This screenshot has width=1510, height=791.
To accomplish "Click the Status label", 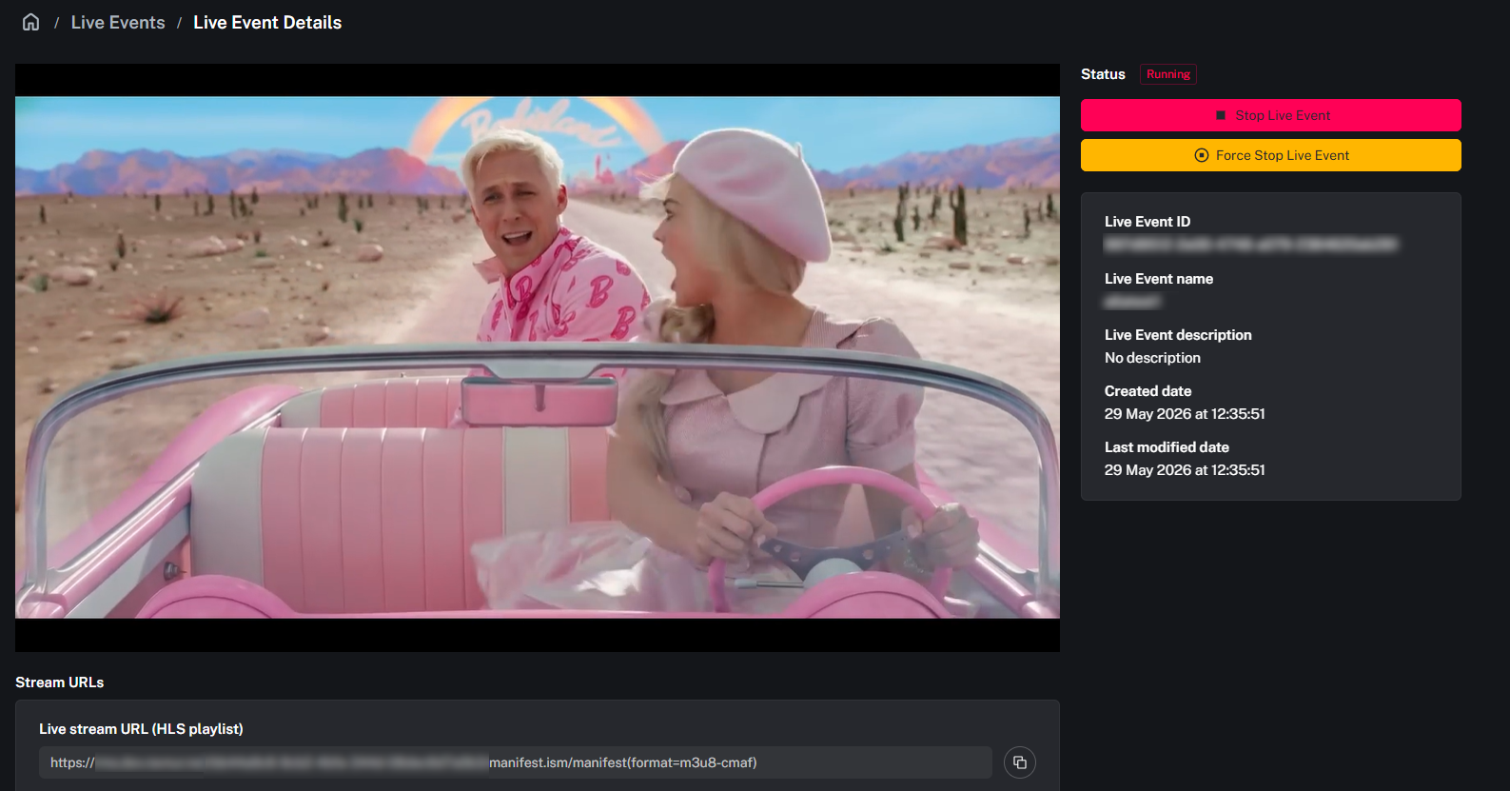I will tap(1103, 74).
